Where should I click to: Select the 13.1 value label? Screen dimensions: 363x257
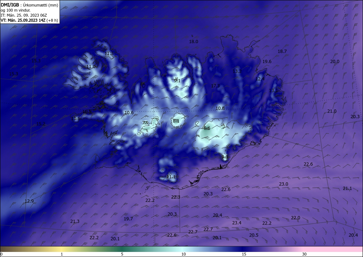click(x=273, y=90)
